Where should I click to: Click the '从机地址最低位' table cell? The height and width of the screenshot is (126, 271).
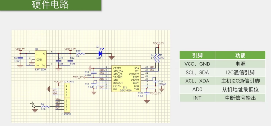pyautogui.click(x=240, y=89)
